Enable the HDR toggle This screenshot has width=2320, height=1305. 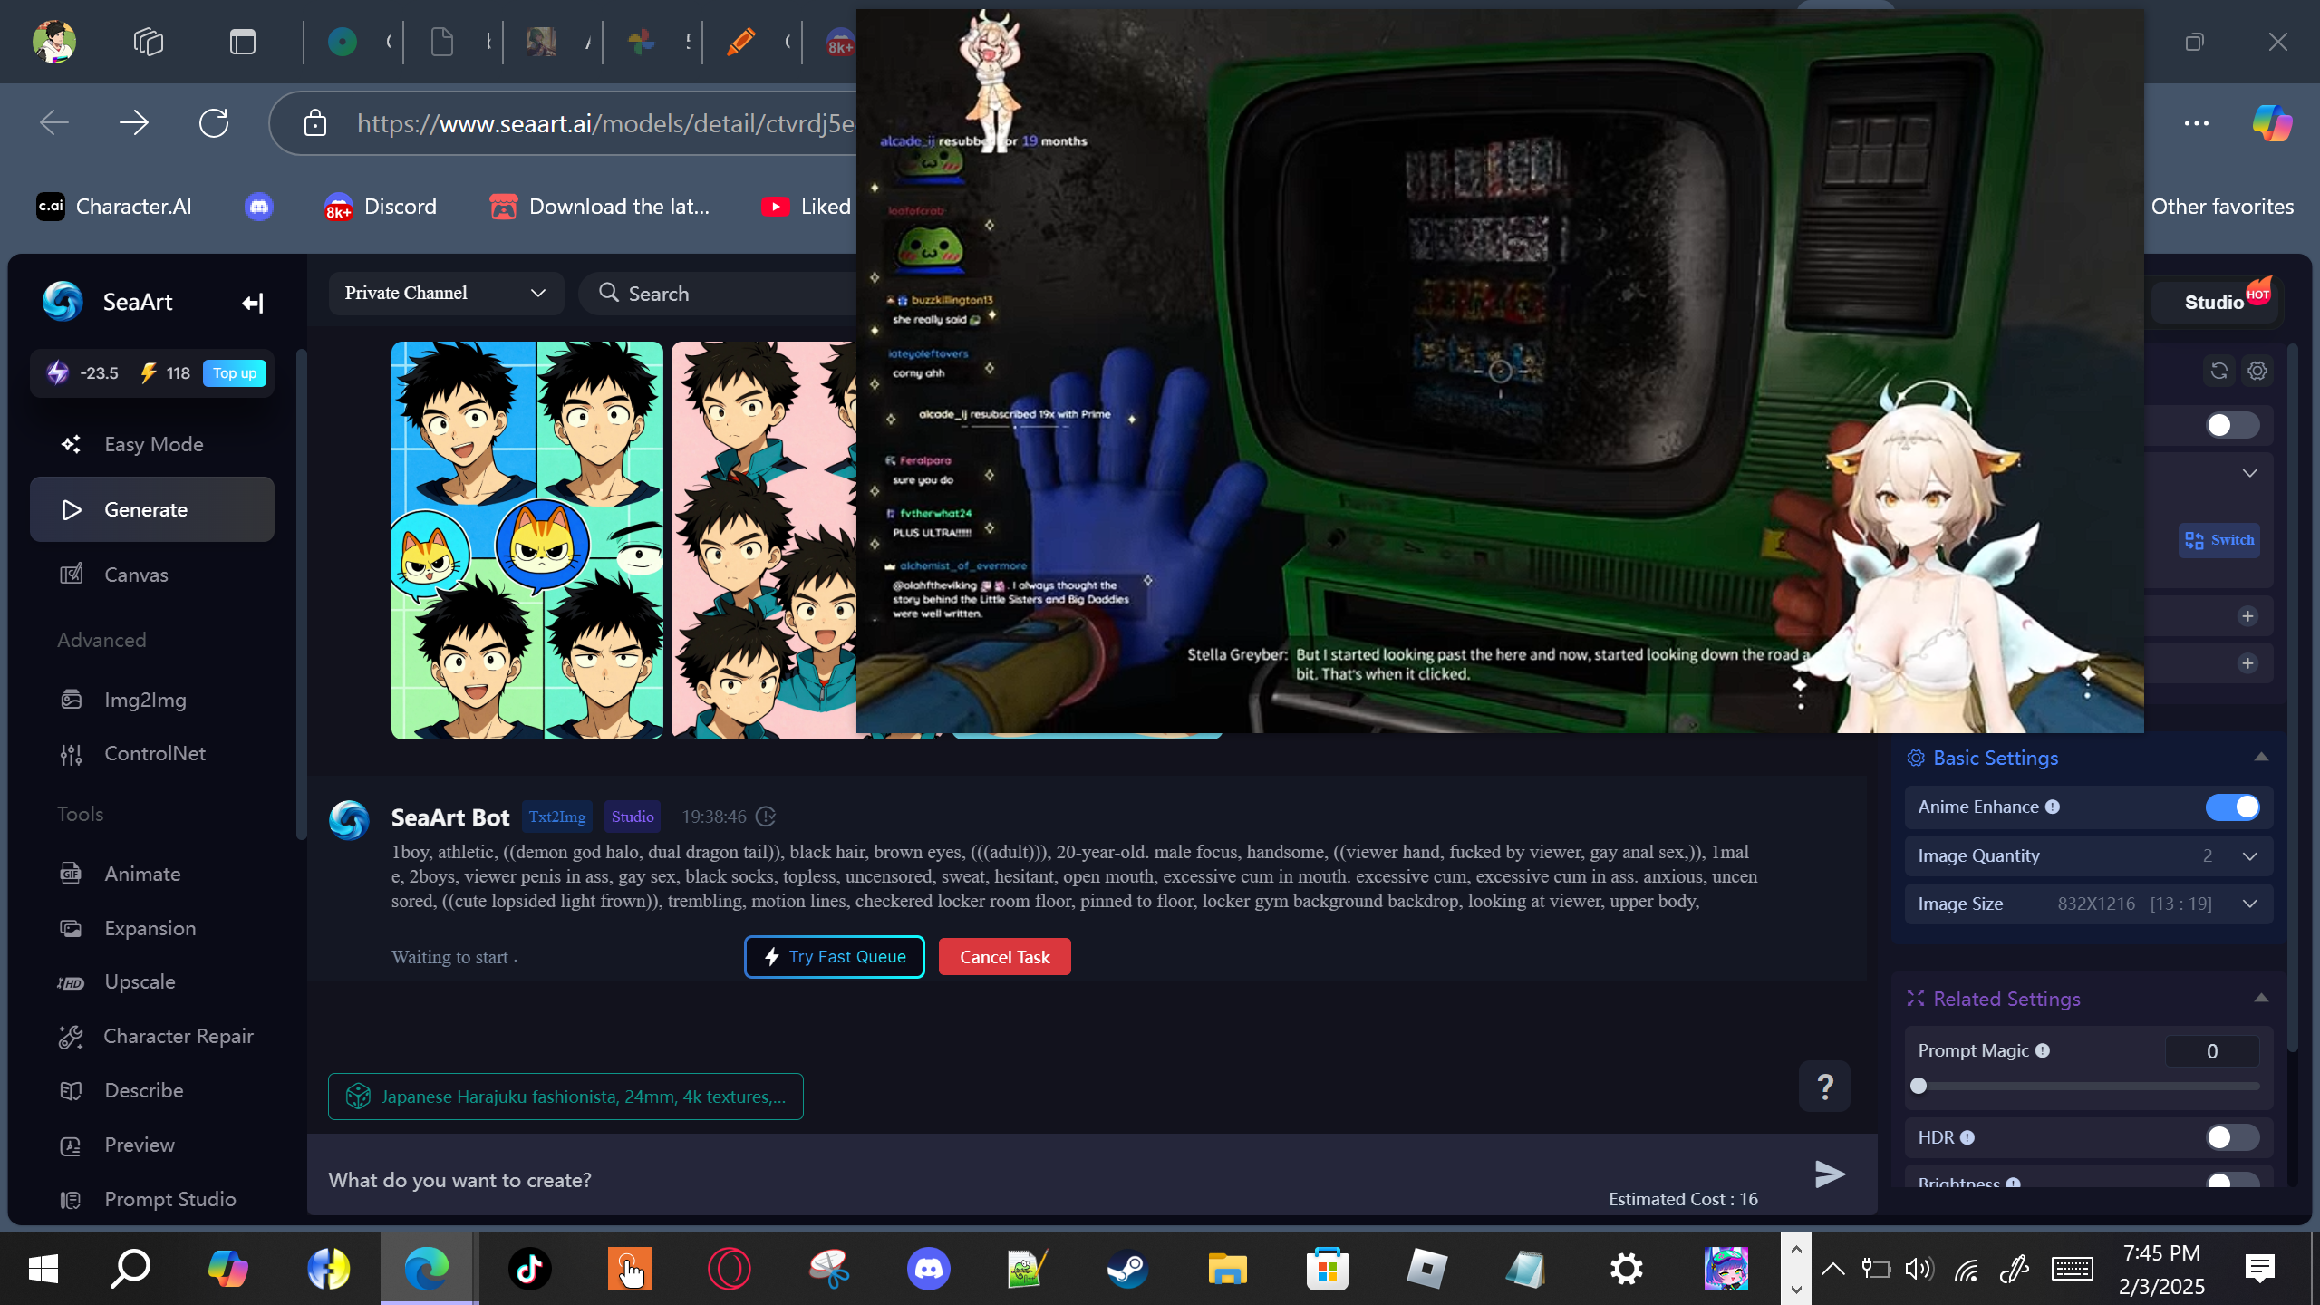2232,1137
